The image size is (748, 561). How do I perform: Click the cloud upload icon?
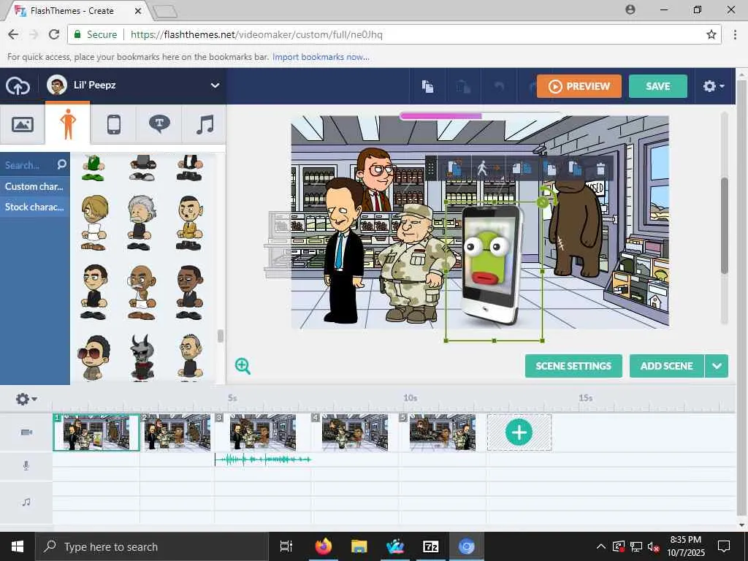(x=18, y=86)
